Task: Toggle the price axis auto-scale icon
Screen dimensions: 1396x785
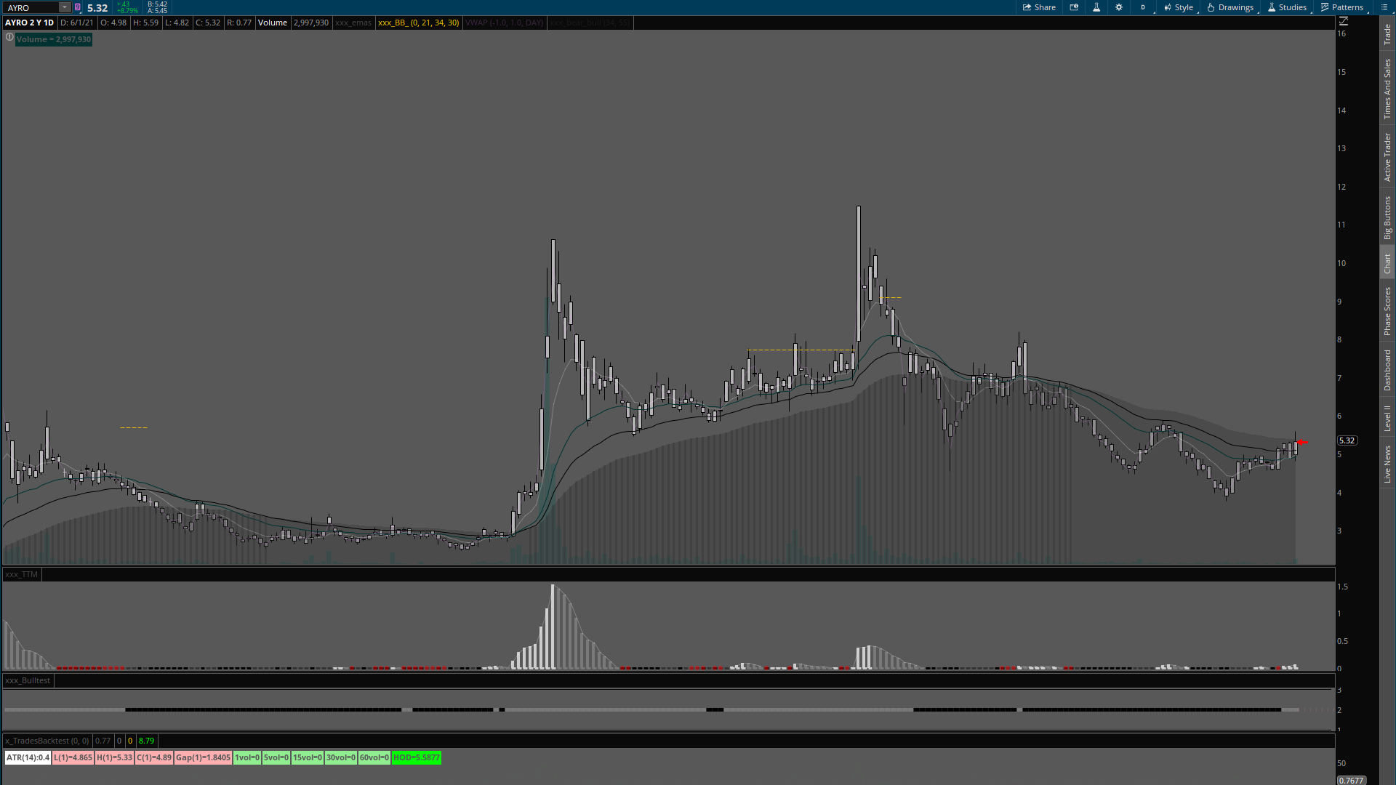Action: click(1344, 22)
